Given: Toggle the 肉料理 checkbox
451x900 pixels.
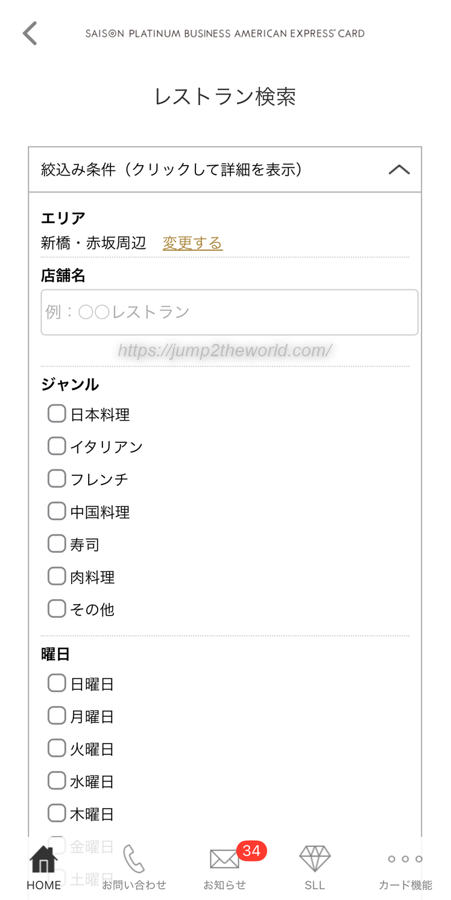Looking at the screenshot, I should pyautogui.click(x=57, y=576).
